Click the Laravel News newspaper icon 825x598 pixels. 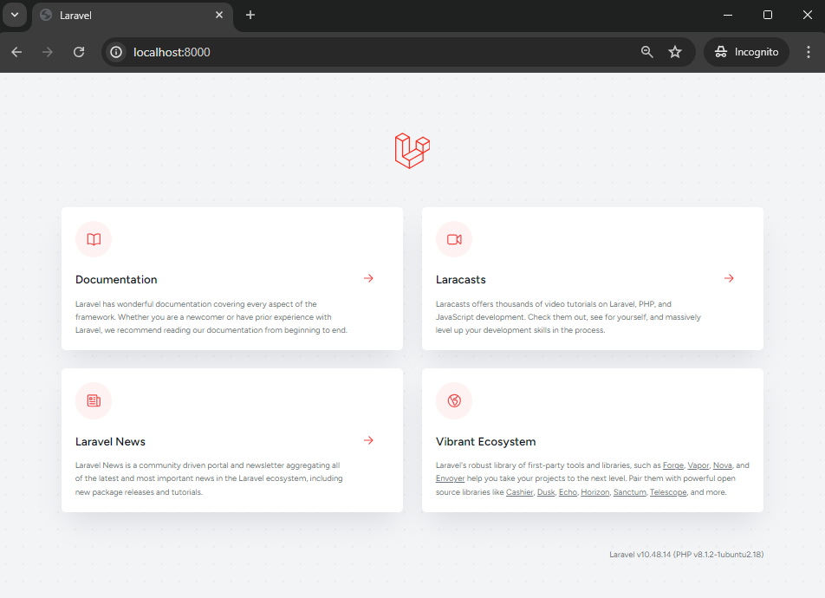94,400
